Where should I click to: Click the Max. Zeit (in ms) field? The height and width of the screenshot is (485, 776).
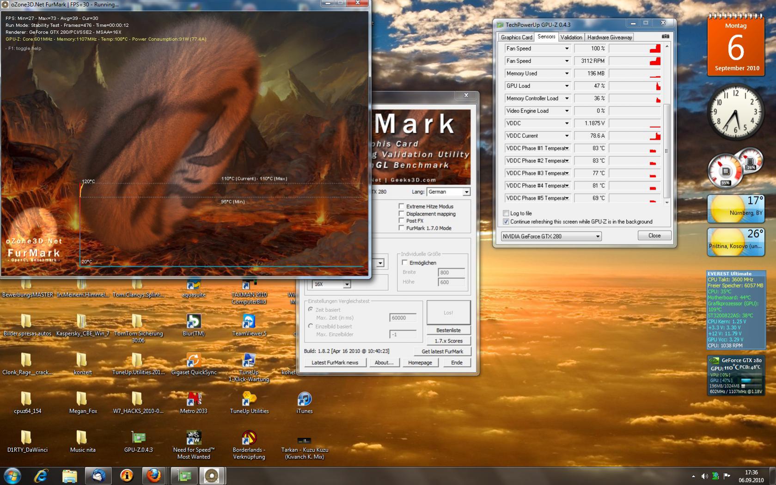403,318
